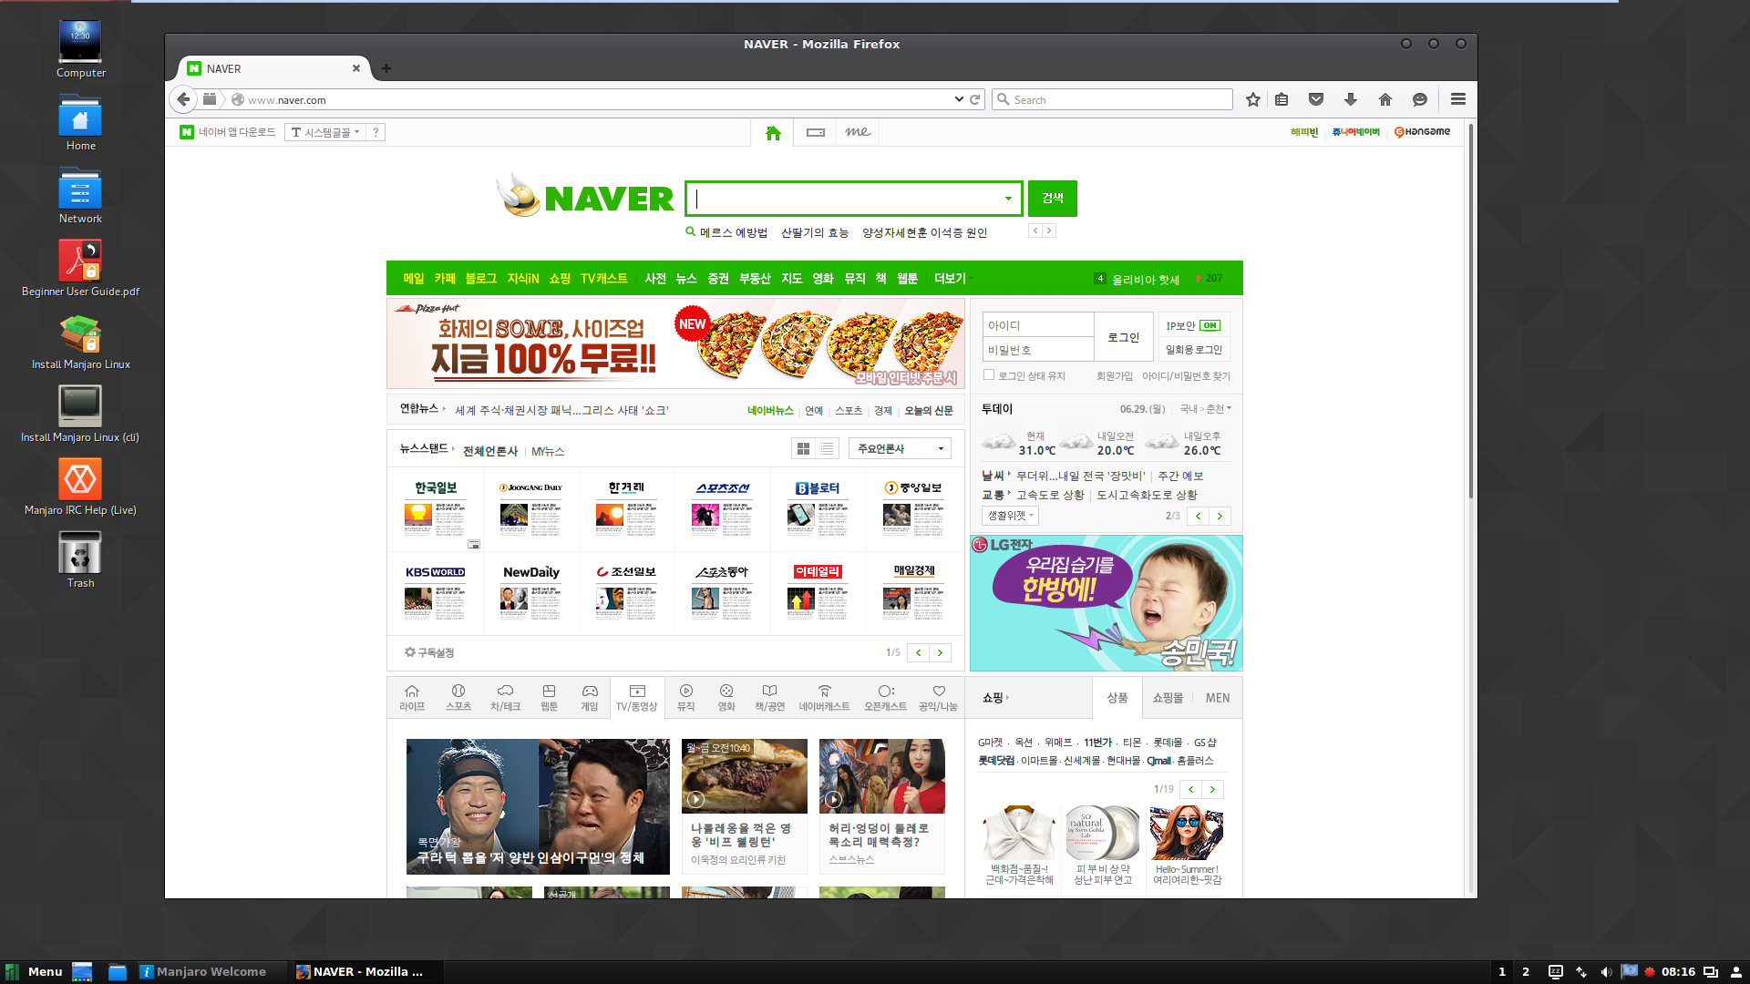Image resolution: width=1750 pixels, height=984 pixels.
Task: Click 메일 in green navigation bar
Action: click(414, 279)
